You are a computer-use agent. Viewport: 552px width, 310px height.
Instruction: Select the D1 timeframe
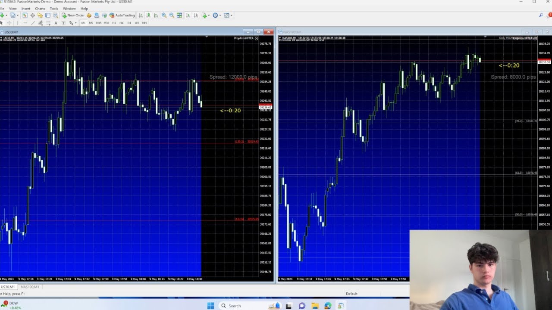pos(129,23)
